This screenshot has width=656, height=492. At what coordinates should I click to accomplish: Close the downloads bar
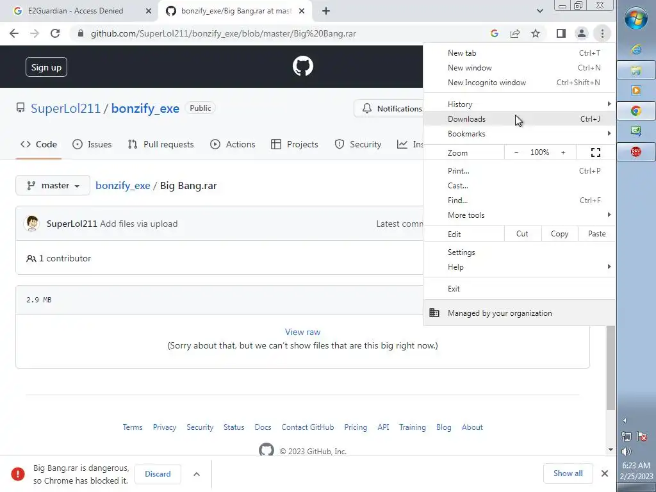coord(605,473)
